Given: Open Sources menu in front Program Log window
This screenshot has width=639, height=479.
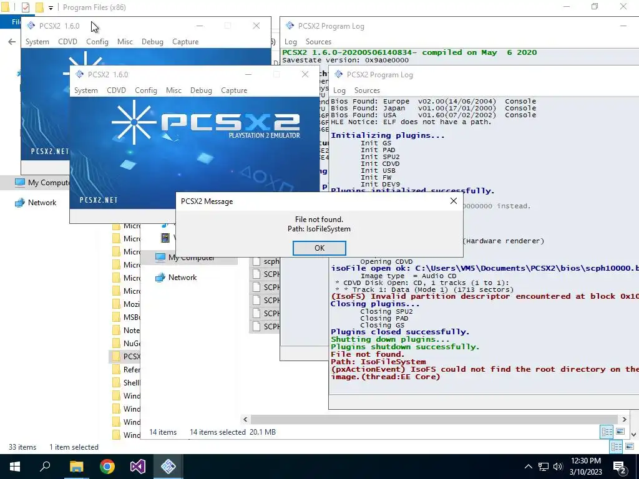Looking at the screenshot, I should coord(367,90).
